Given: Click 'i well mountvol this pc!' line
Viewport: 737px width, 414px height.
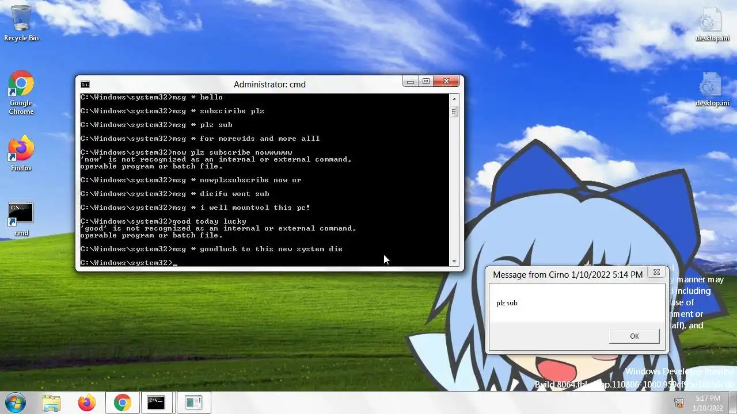Looking at the screenshot, I should click(195, 208).
